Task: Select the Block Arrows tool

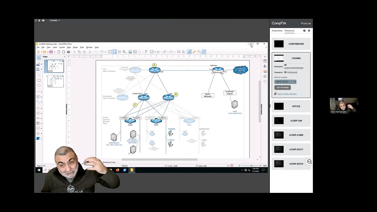Action: pyautogui.click(x=38, y=118)
